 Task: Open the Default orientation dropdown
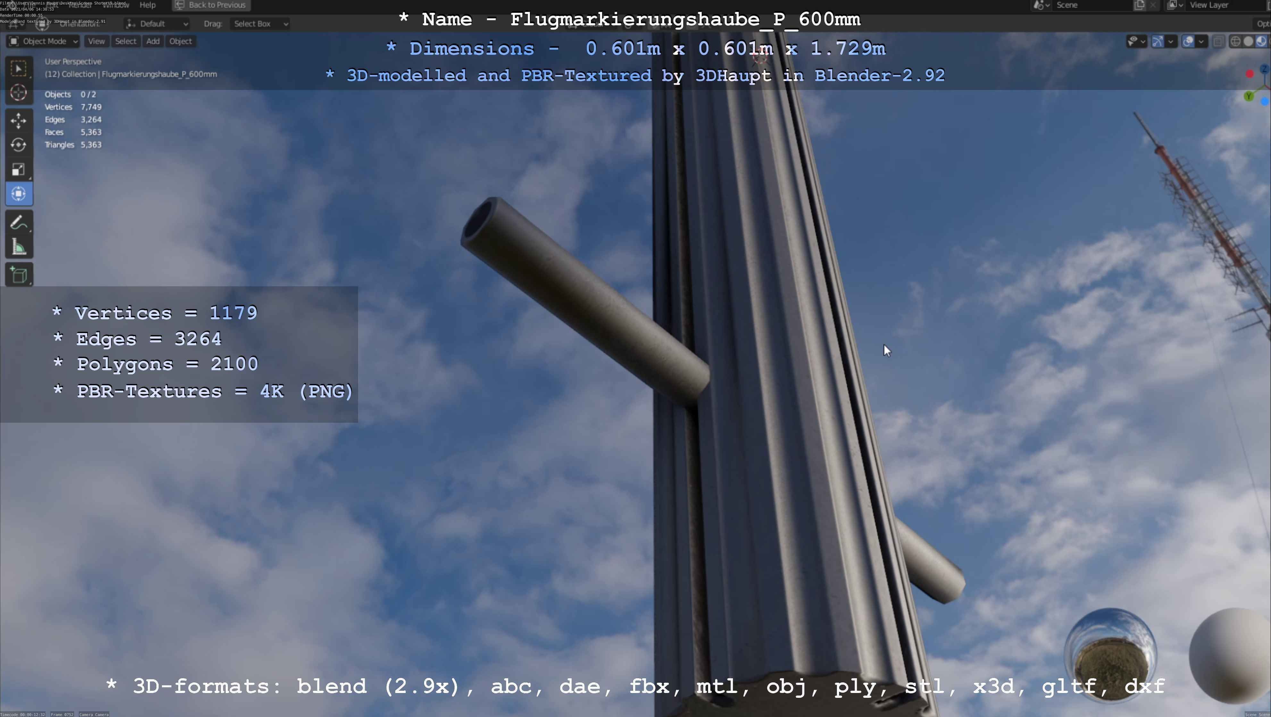(x=156, y=24)
